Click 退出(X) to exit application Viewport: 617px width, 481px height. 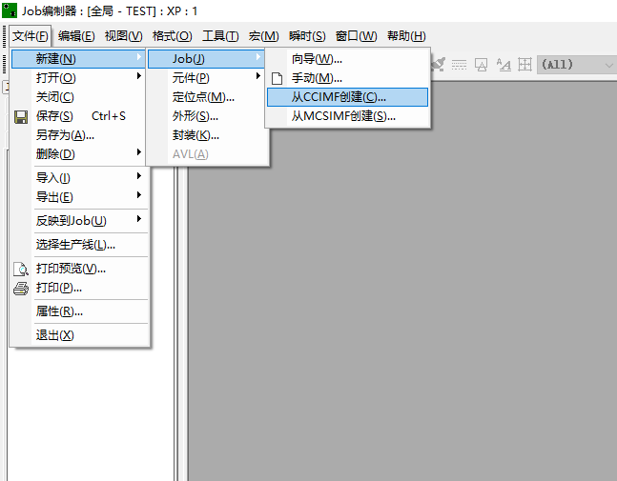55,335
